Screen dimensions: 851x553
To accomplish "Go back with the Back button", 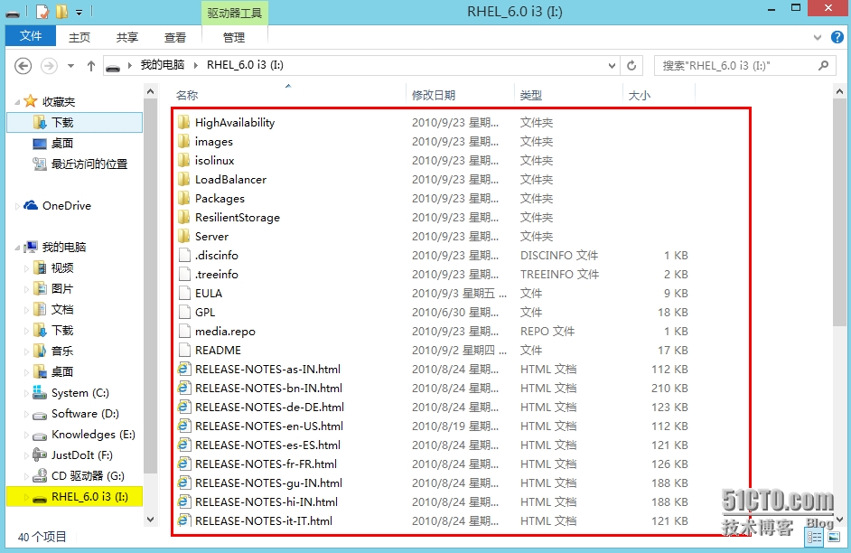I will click(23, 66).
